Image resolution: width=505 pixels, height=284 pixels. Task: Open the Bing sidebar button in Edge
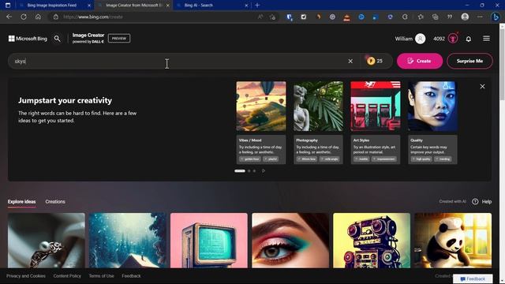coord(496,17)
